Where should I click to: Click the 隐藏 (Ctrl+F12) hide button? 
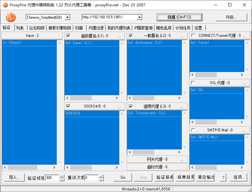(179, 17)
